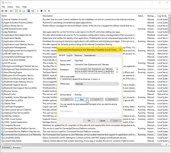Open the Action menu
171x153 pixels.
(x=10, y=7)
